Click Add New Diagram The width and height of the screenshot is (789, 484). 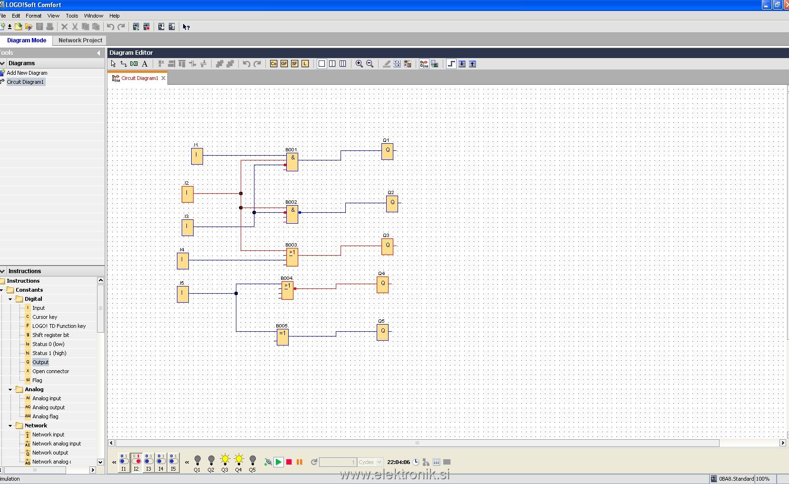click(x=27, y=73)
